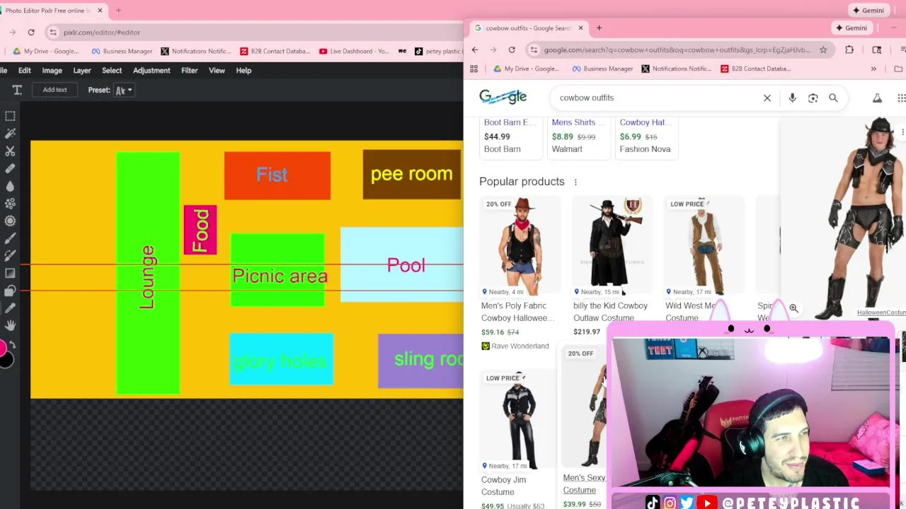Open the Image menu in Pixlr
The image size is (906, 509).
tap(52, 70)
